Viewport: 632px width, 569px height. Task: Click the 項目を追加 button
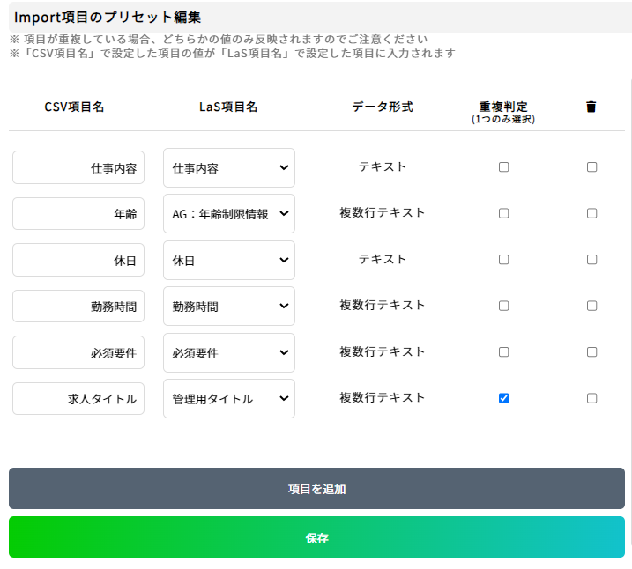tap(316, 489)
